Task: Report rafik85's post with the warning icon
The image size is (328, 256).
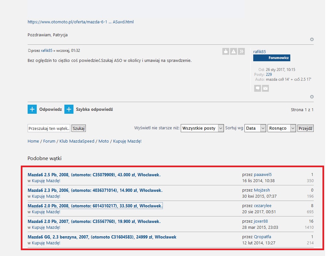Action: [x=233, y=51]
